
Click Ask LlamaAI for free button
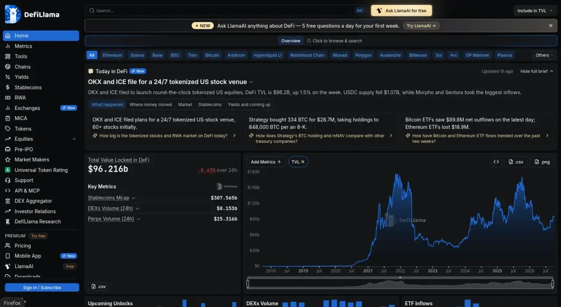click(401, 11)
